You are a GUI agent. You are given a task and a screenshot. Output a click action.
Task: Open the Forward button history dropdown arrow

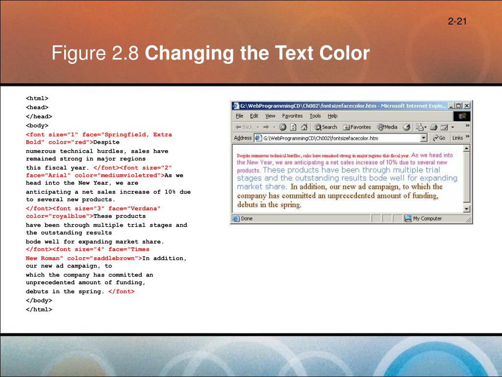(x=274, y=127)
